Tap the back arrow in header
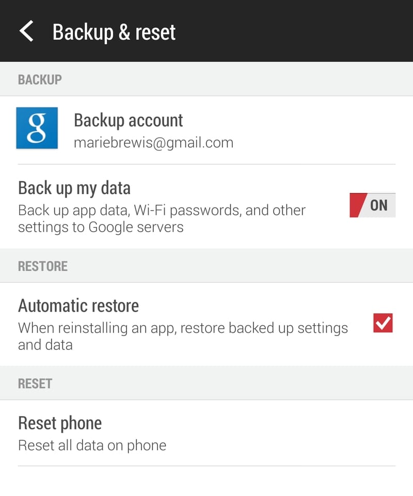413x496 pixels. click(x=26, y=31)
